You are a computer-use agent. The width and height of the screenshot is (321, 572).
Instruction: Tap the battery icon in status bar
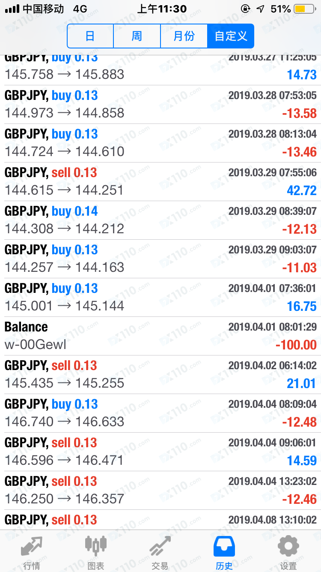coord(306,9)
